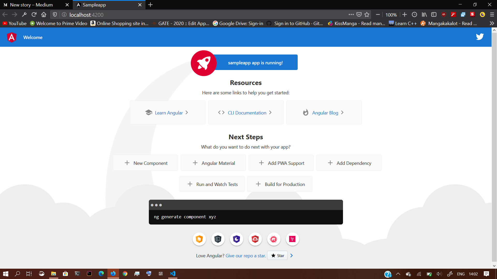Click the GitHub Star button
The width and height of the screenshot is (497, 279).
pos(277,255)
